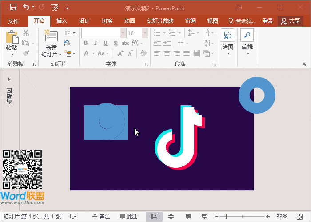Switch to the 动画 ribbon tab

[x=130, y=20]
